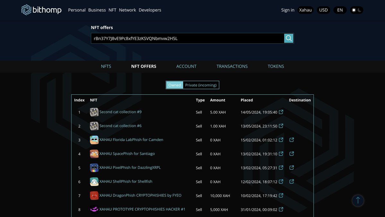The height and width of the screenshot is (217, 385).
Task: Click the 5.00 XAH amount
Action: click(218, 112)
